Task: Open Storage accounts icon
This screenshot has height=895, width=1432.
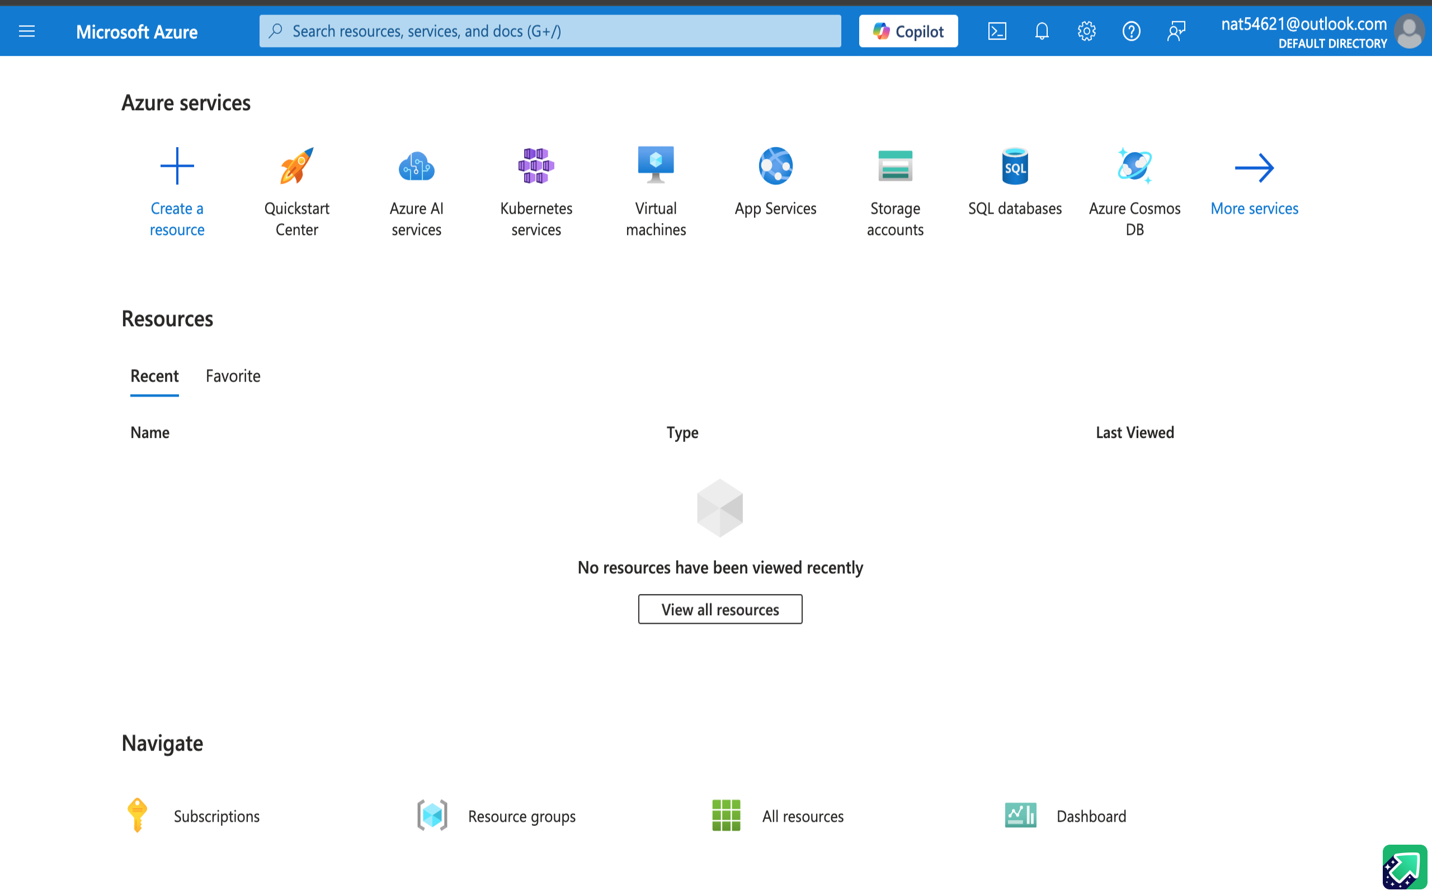Action: (x=894, y=166)
